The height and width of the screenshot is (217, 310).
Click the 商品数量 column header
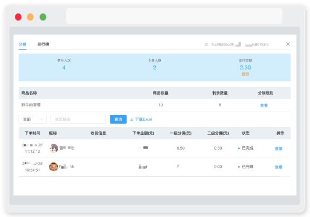click(160, 93)
